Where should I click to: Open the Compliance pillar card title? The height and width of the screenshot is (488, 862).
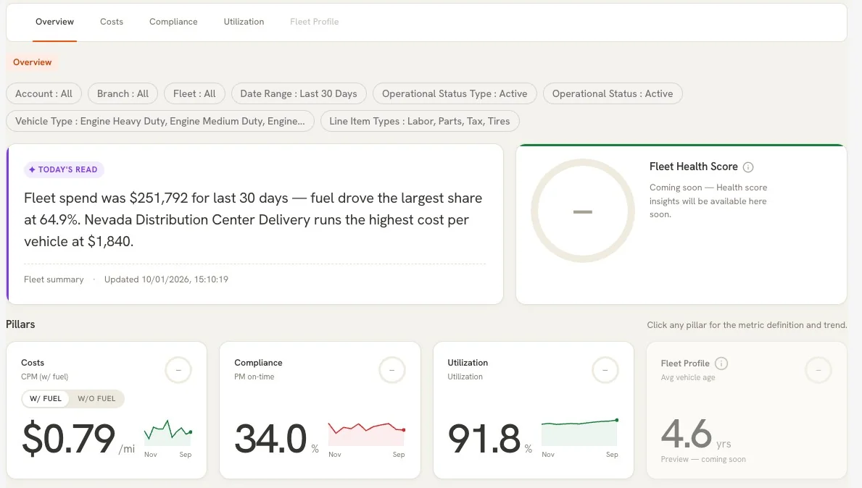[x=258, y=363]
